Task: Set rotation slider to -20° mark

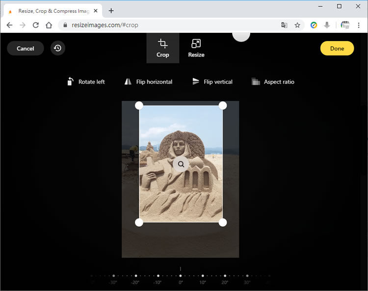Action: coord(136,276)
